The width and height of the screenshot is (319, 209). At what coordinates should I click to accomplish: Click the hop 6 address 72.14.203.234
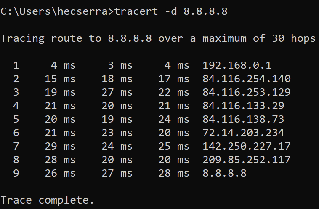click(243, 133)
